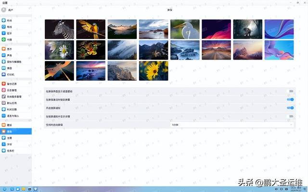Pick the calm seaside rocks thumbnail
This screenshot has height=192, width=308.
point(154,29)
